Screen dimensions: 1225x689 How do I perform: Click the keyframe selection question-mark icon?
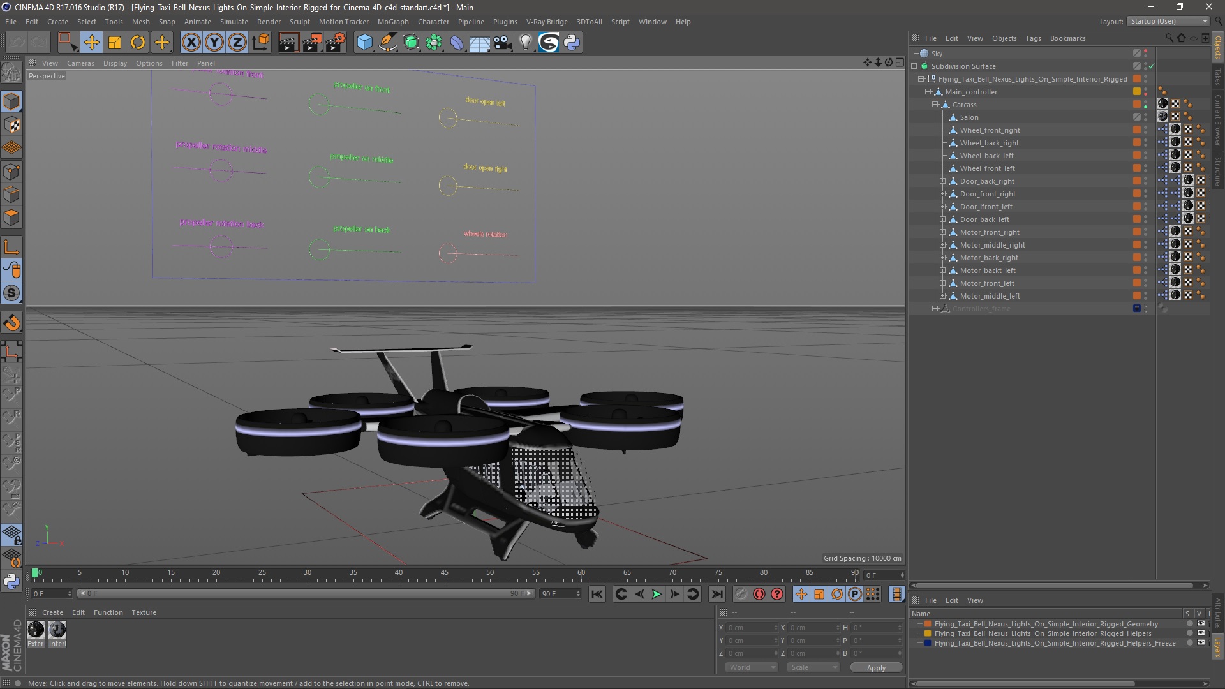[777, 594]
